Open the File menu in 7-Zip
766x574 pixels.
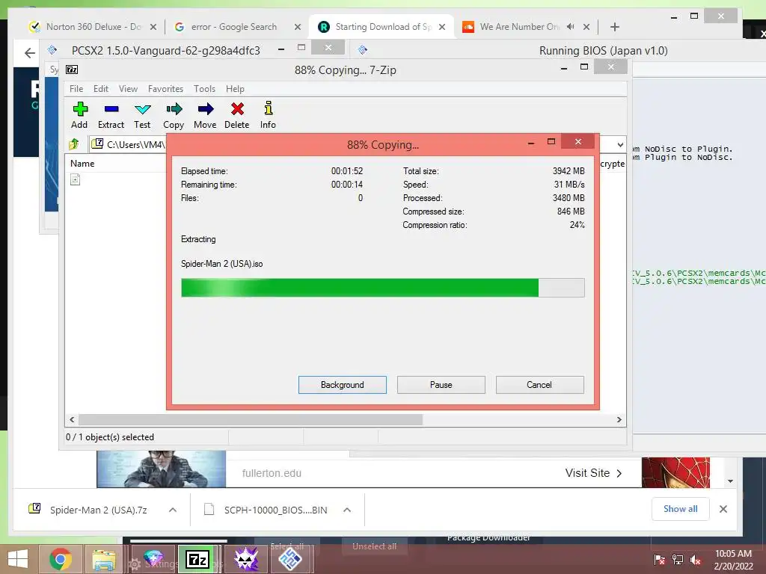click(x=76, y=89)
